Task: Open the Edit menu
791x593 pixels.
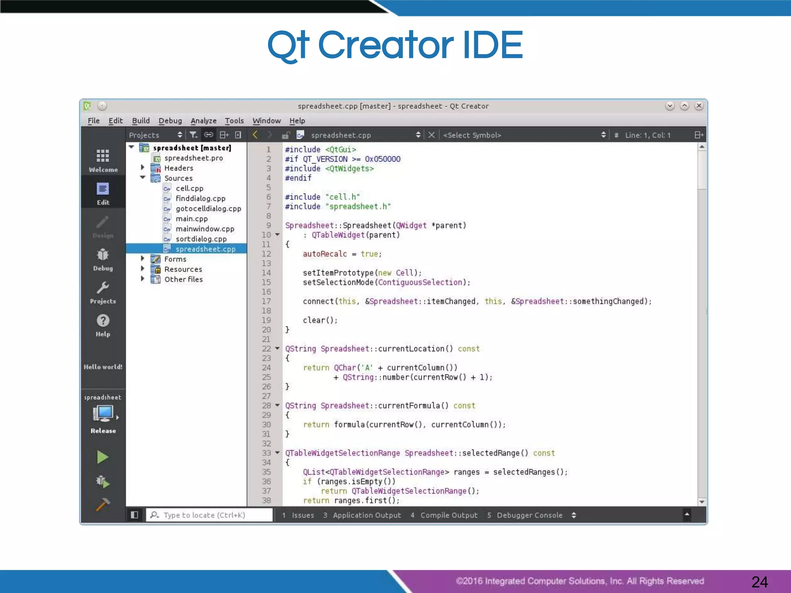Action: click(115, 120)
